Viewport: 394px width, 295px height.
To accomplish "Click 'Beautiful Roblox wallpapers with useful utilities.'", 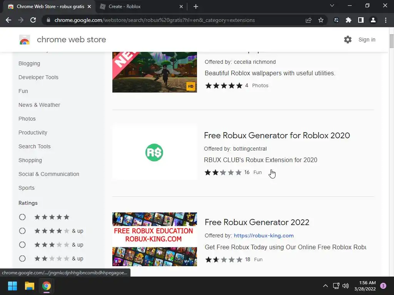I will point(270,73).
